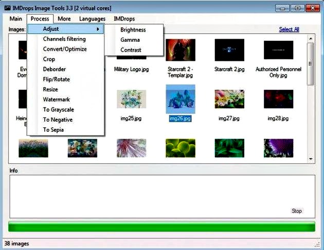Open the Brightness adjustment option
This screenshot has height=250, width=324.
click(133, 30)
